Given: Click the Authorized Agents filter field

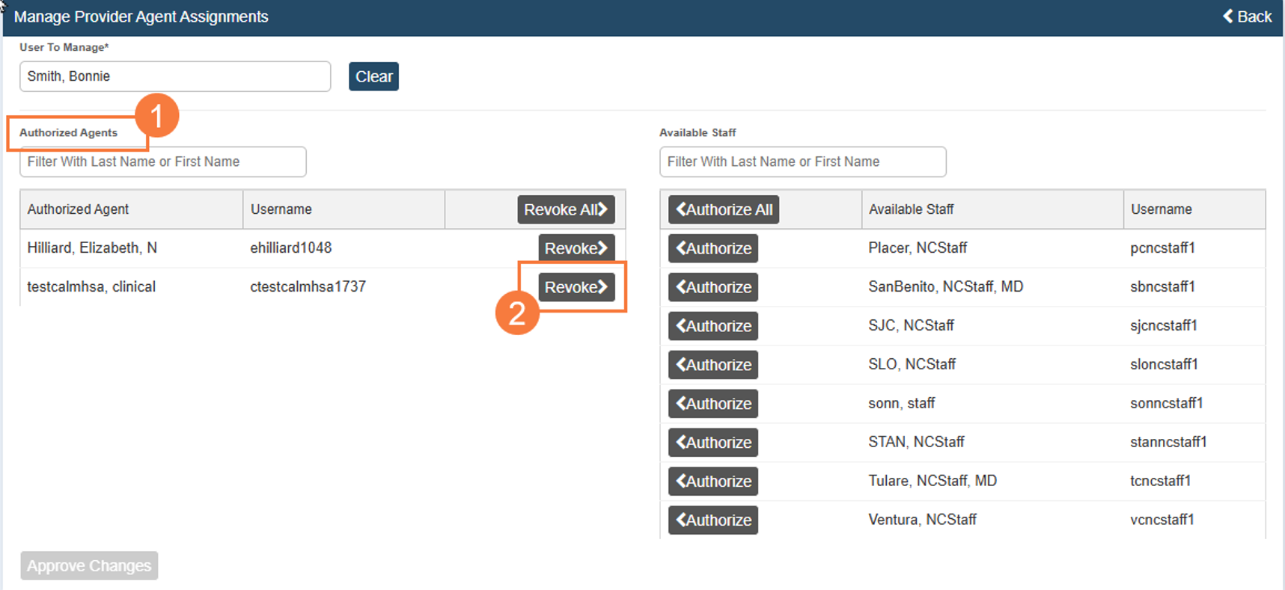Looking at the screenshot, I should [162, 162].
